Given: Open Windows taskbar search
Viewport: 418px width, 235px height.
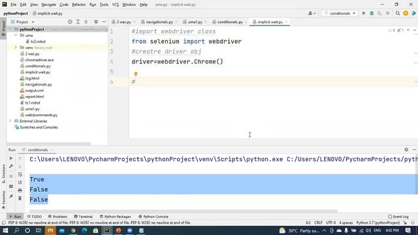Looking at the screenshot, I should (x=16, y=230).
